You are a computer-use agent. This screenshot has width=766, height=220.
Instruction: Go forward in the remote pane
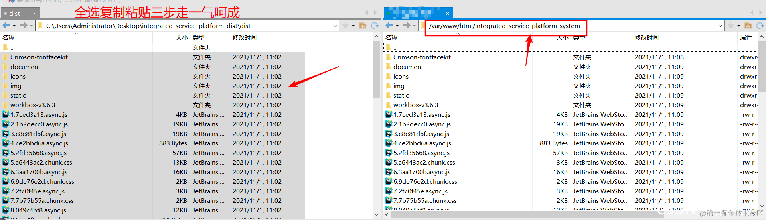407,26
